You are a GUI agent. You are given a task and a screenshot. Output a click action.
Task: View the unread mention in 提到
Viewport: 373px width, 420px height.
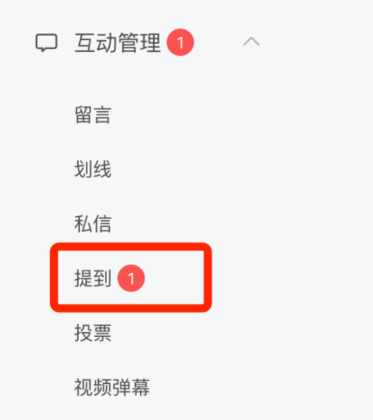tap(93, 278)
